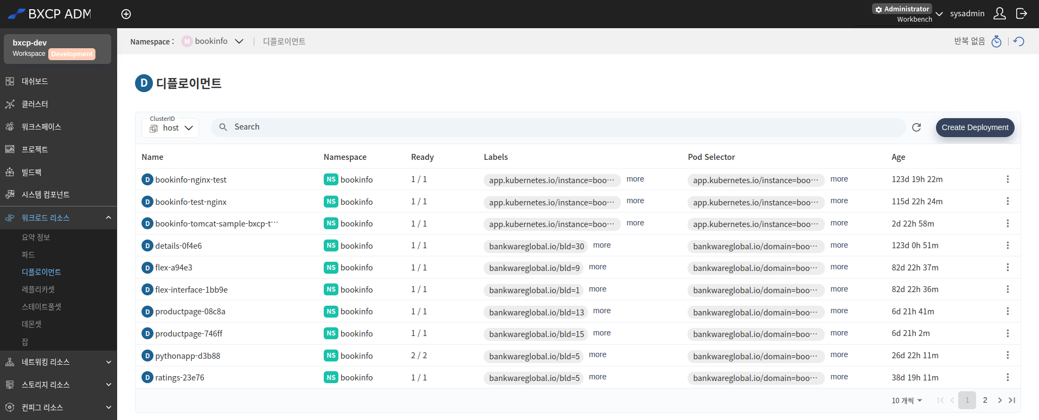Click the Create Deployment button
This screenshot has height=420, width=1039.
click(x=975, y=127)
